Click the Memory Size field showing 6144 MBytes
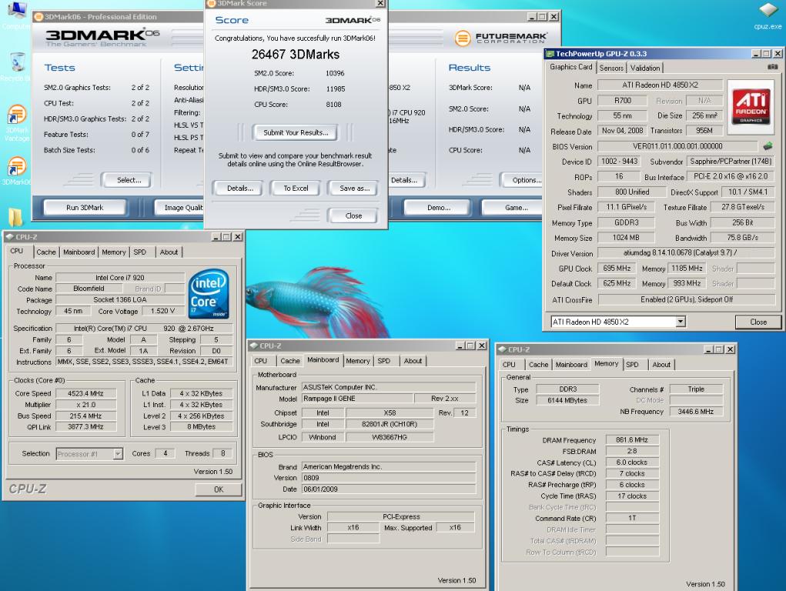The width and height of the screenshot is (786, 591). (x=567, y=400)
